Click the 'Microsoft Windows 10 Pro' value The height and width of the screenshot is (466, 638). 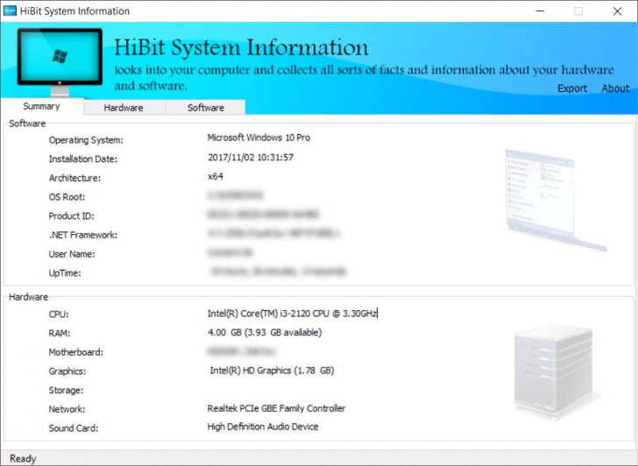point(259,138)
